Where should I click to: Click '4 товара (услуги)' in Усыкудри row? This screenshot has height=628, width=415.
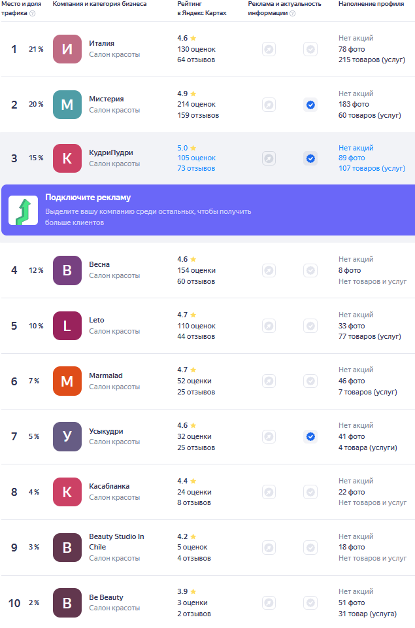368,447
